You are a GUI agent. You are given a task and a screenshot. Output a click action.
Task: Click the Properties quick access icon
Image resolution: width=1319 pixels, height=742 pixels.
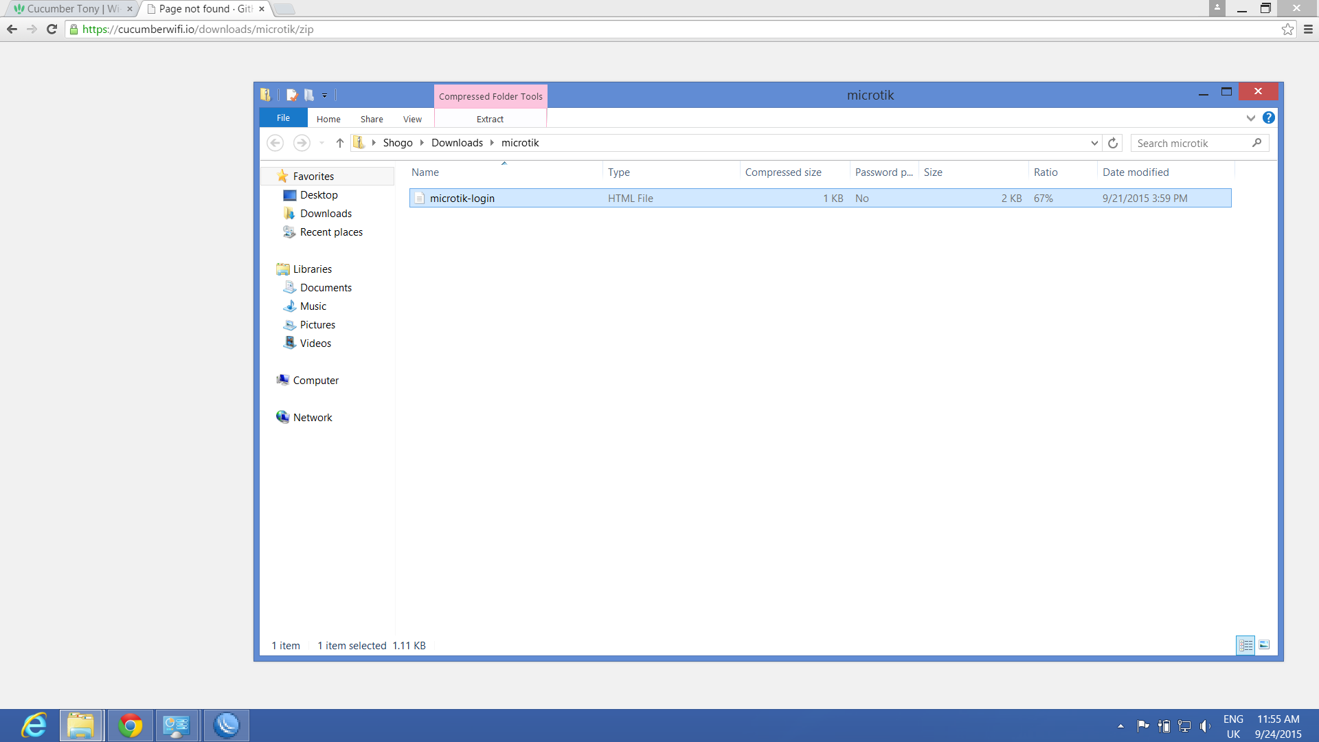[292, 95]
